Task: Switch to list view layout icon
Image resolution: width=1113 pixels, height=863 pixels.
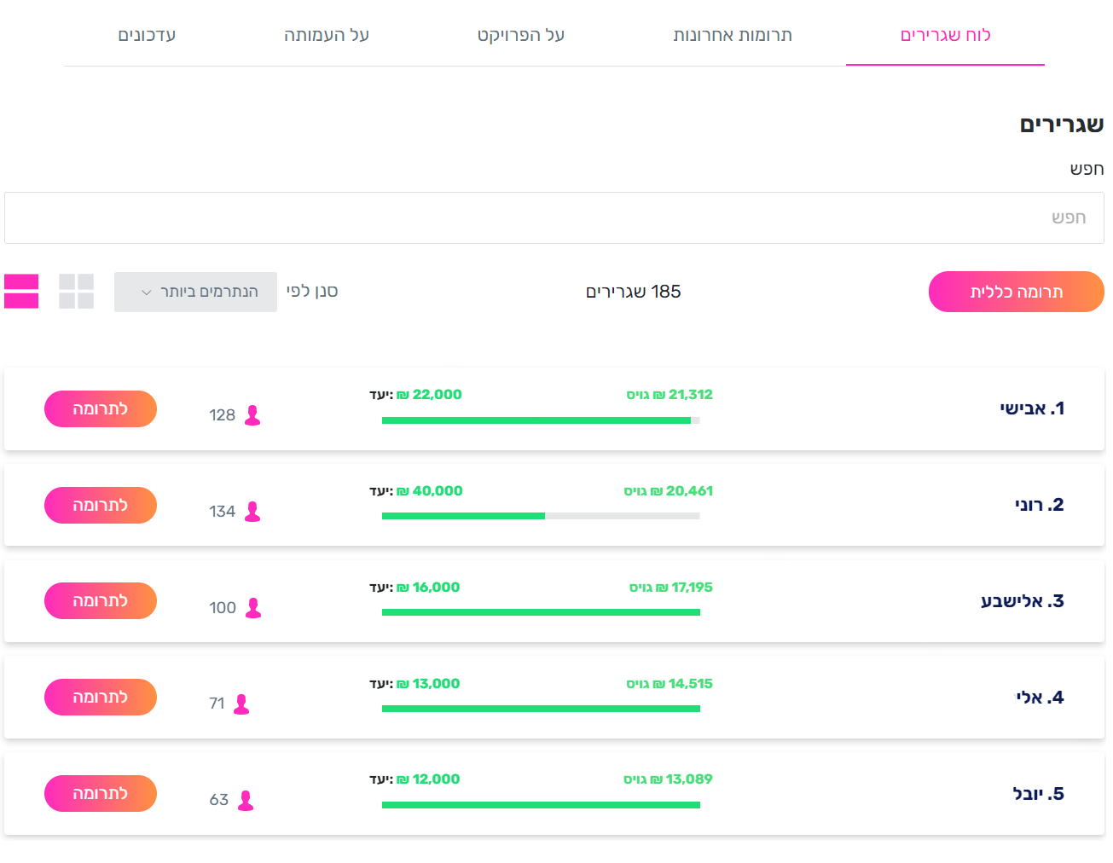Action: tap(21, 292)
